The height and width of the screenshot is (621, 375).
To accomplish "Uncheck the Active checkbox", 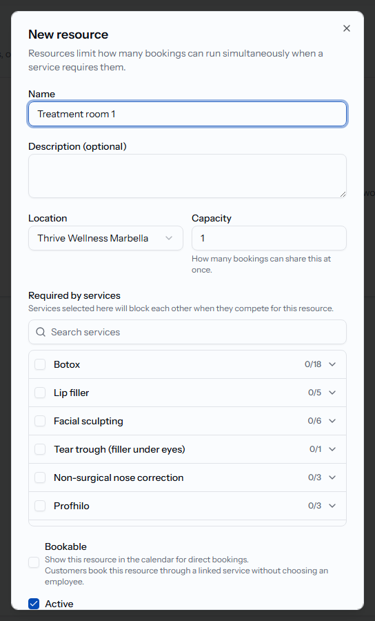I will point(34,604).
